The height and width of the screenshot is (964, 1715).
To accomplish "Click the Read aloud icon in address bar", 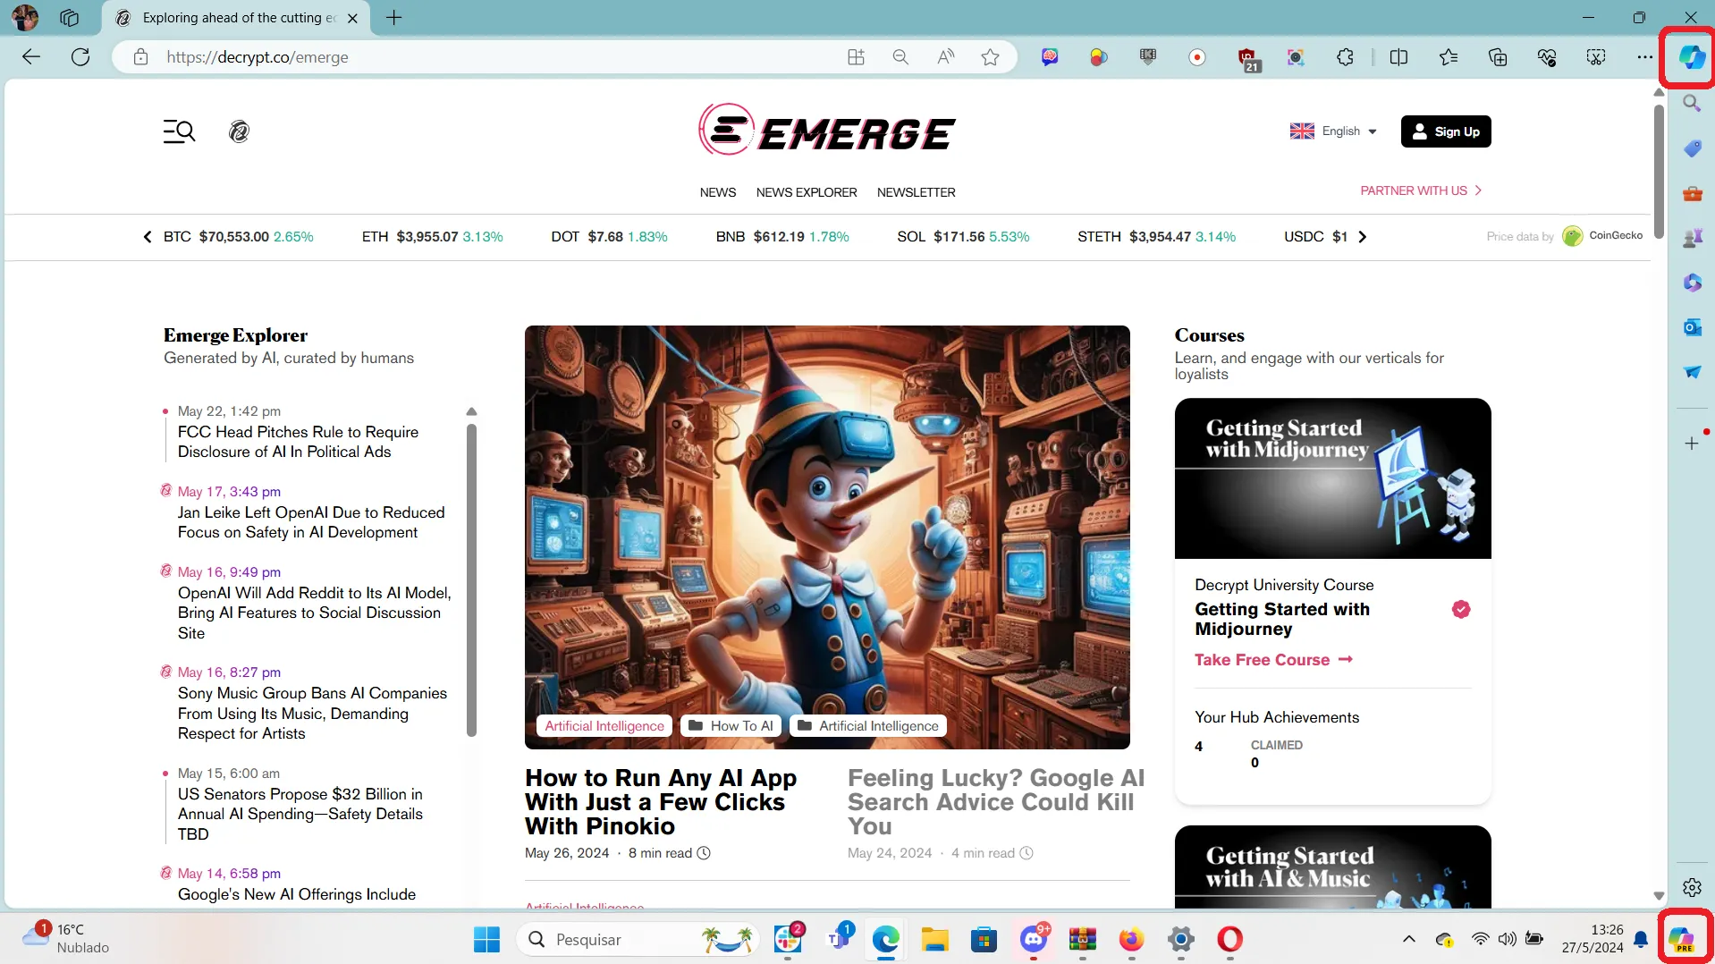I will [x=945, y=57].
